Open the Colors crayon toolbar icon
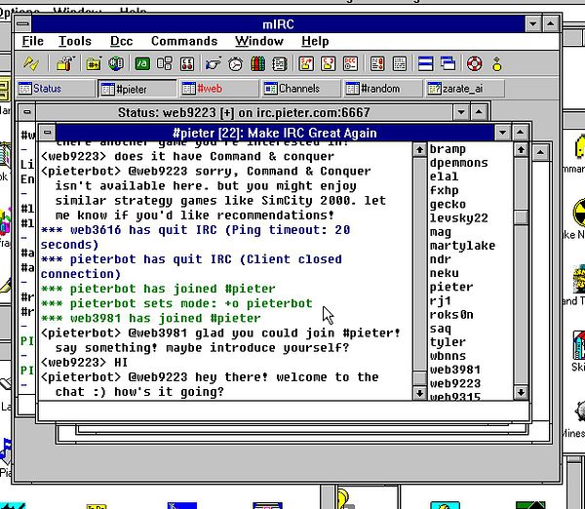Image resolution: width=585 pixels, height=509 pixels. point(257,63)
